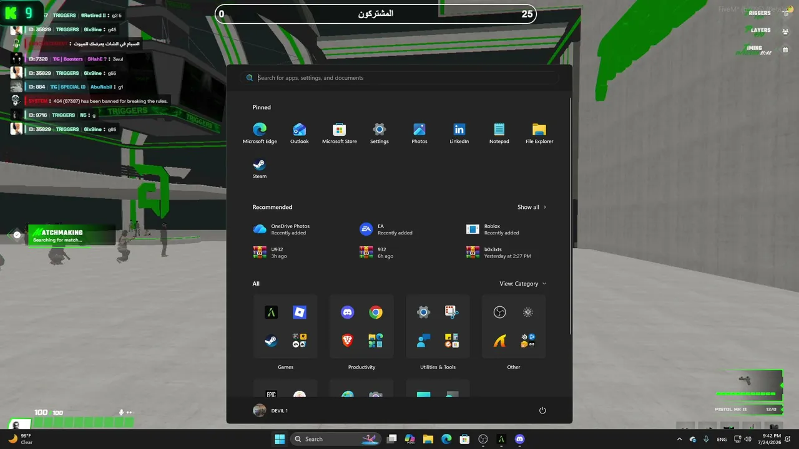The image size is (799, 449).
Task: Open the View: Category dropdown
Action: pyautogui.click(x=523, y=284)
